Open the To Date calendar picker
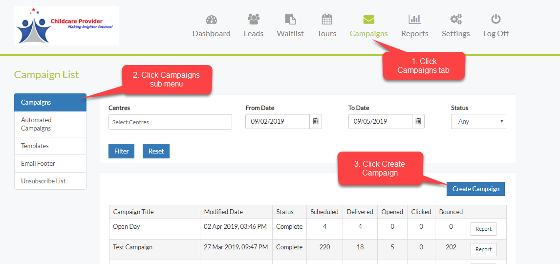This screenshot has height=264, width=560. click(418, 122)
